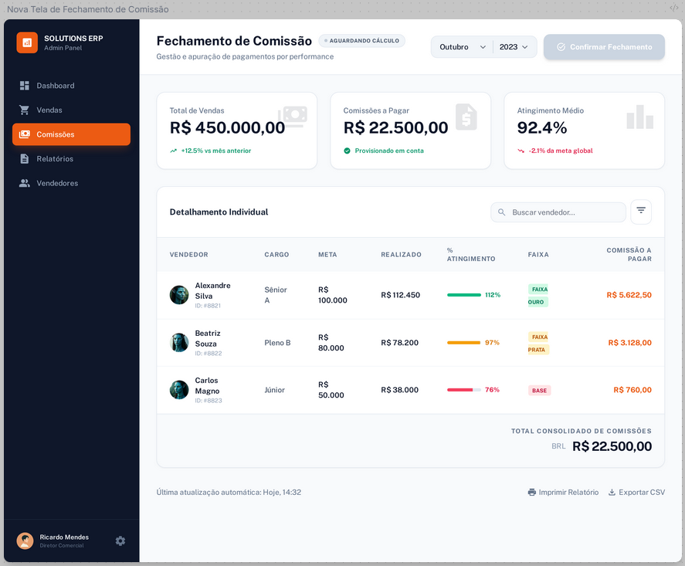Click the Vendas shopping cart icon

point(25,110)
